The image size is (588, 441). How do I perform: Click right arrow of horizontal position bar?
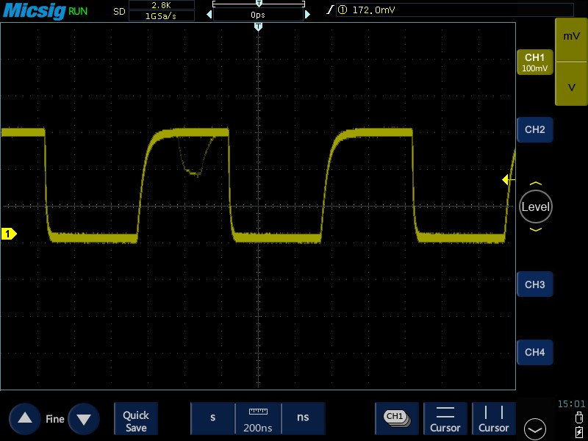[x=307, y=14]
